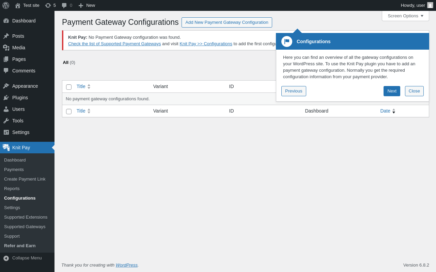Viewport: 436px width, 272px height.
Task: Click the user avatar in admin bar
Action: click(x=430, y=5)
